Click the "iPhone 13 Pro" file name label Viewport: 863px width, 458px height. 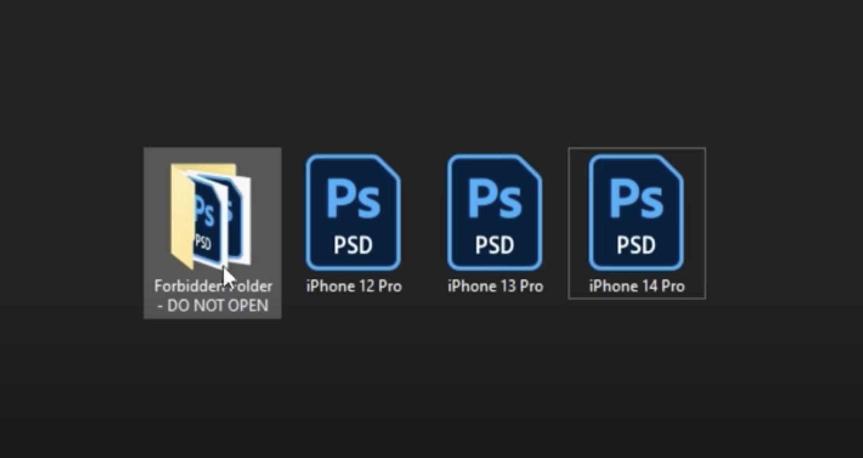tap(495, 286)
